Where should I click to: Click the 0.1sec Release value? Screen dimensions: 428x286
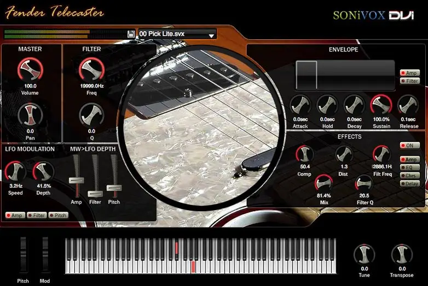408,120
